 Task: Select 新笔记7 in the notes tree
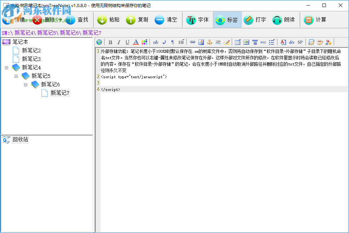click(x=60, y=93)
